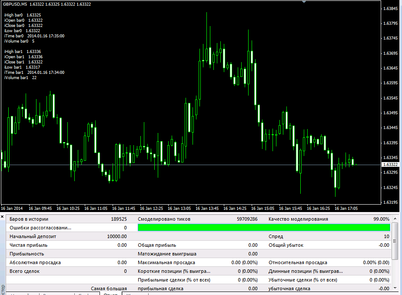Select the deposit value 10000.00

point(117,236)
